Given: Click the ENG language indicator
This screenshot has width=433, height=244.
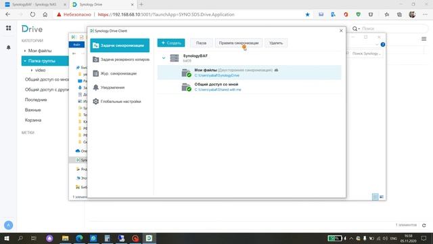Looking at the screenshot, I should tap(394, 239).
